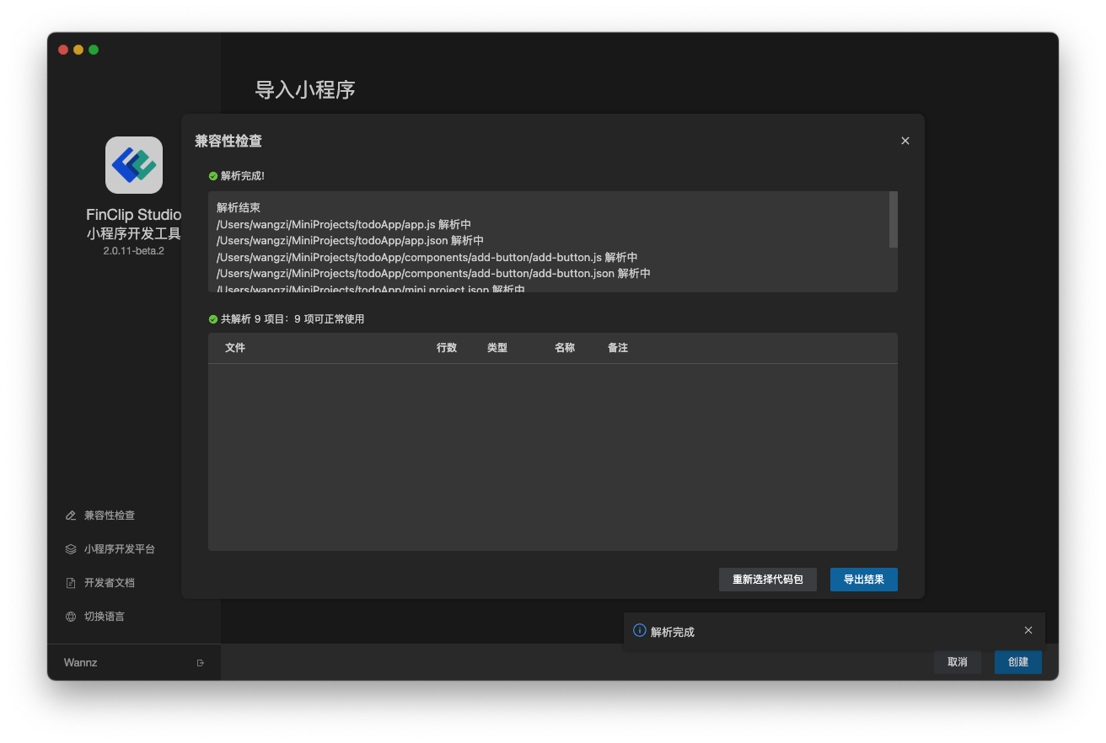The width and height of the screenshot is (1106, 743).
Task: Export results using 导出结果 button
Action: pos(863,579)
